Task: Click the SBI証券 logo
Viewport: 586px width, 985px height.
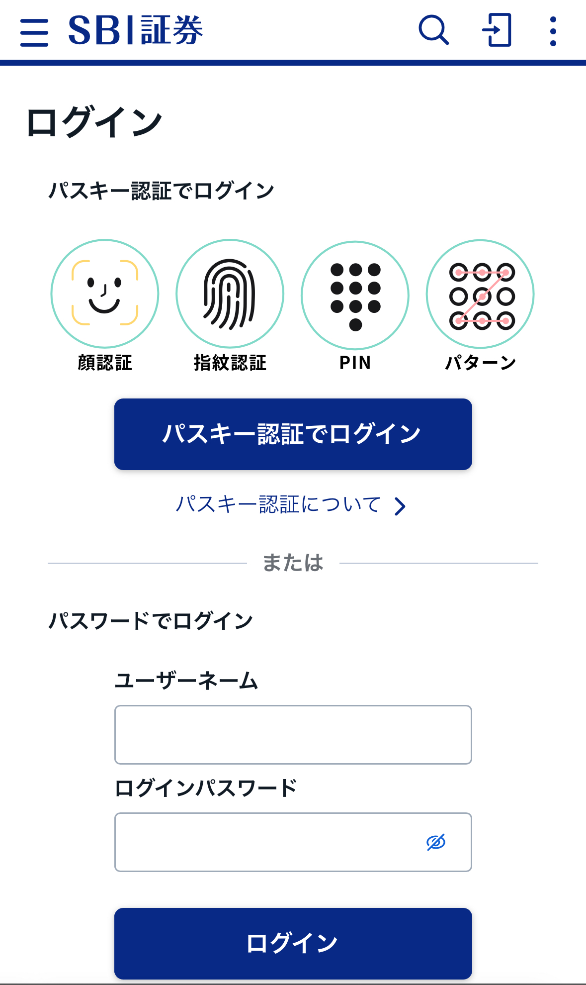Action: coord(135,31)
